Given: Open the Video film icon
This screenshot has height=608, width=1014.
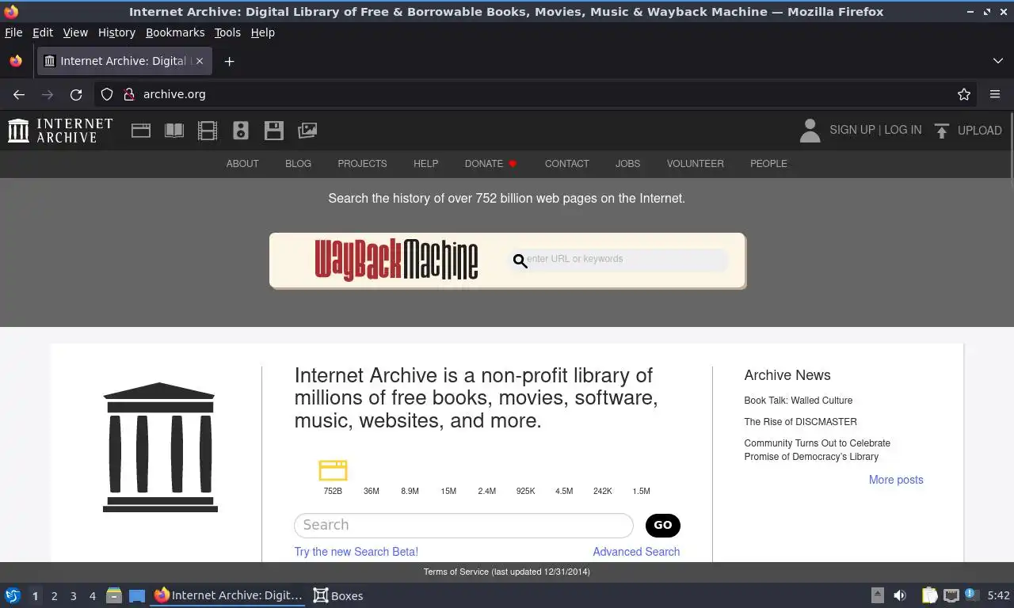Looking at the screenshot, I should (x=208, y=131).
